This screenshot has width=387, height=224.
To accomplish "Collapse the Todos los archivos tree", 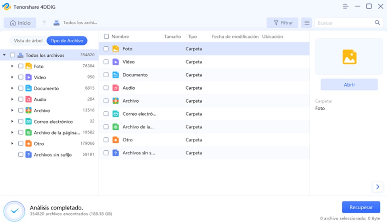I will coord(4,55).
